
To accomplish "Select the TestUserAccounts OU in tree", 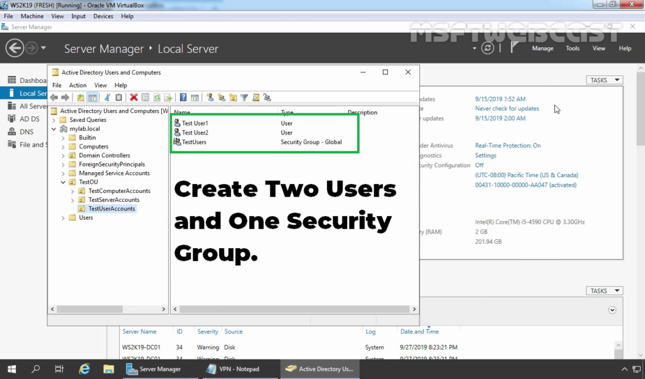I will click(x=111, y=209).
